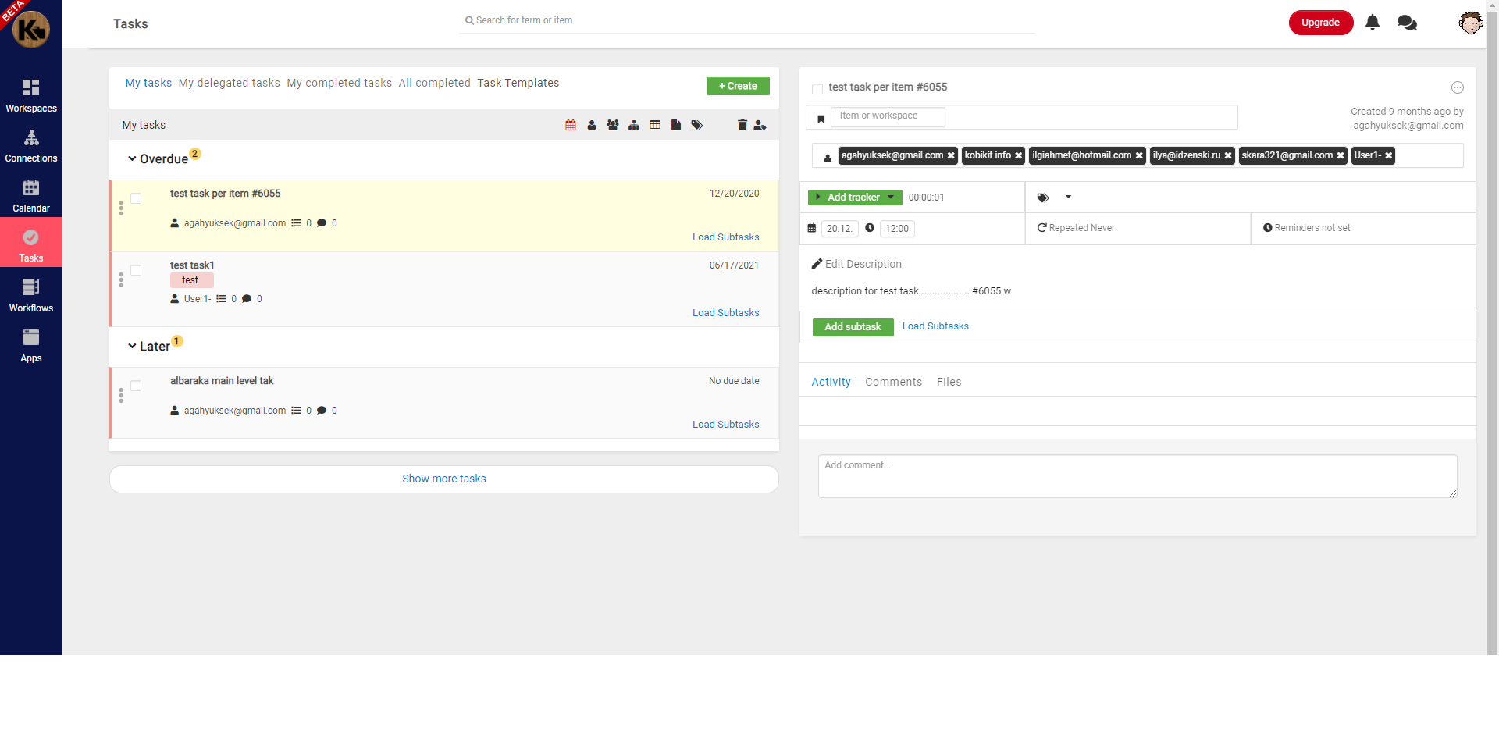Select the Tasks sidebar item
The width and height of the screenshot is (1499, 751).
tap(31, 243)
